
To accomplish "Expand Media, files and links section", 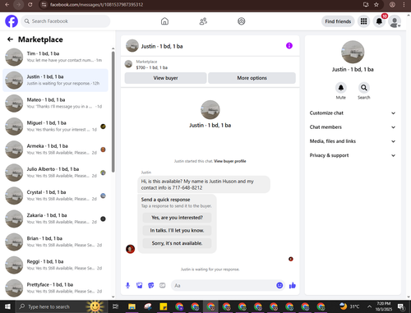I will [x=353, y=141].
